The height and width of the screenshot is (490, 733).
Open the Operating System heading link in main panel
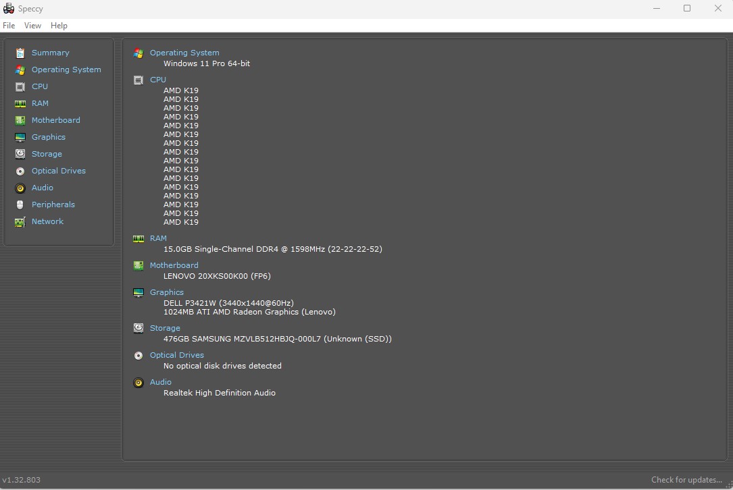[184, 53]
